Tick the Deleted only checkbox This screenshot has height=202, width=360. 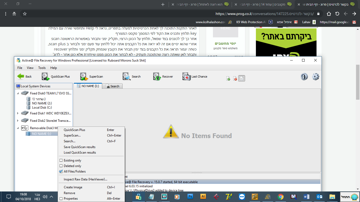pyautogui.click(x=61, y=166)
